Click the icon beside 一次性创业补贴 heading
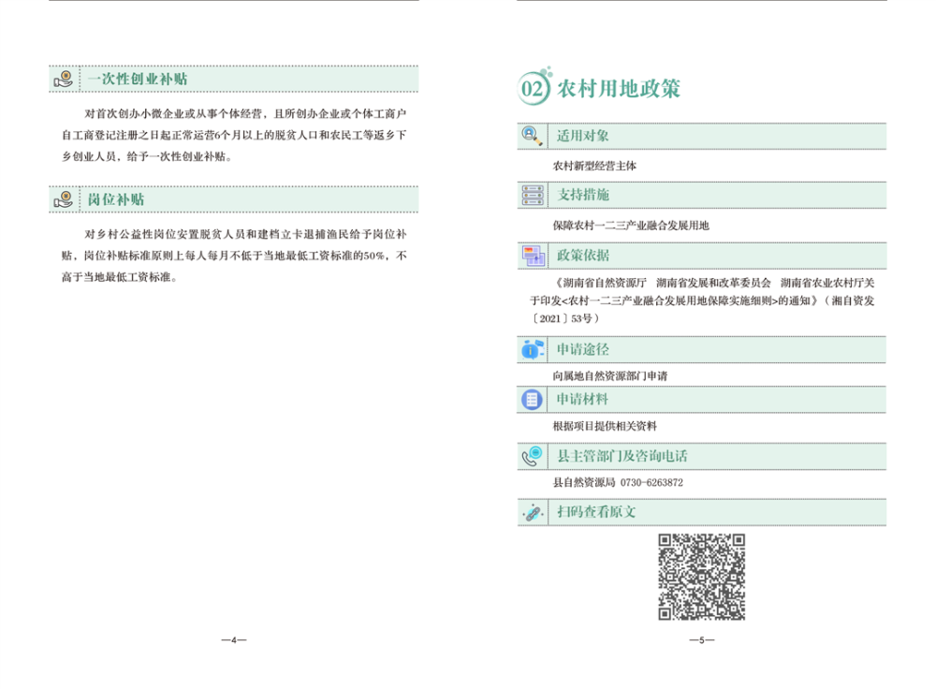 64,80
